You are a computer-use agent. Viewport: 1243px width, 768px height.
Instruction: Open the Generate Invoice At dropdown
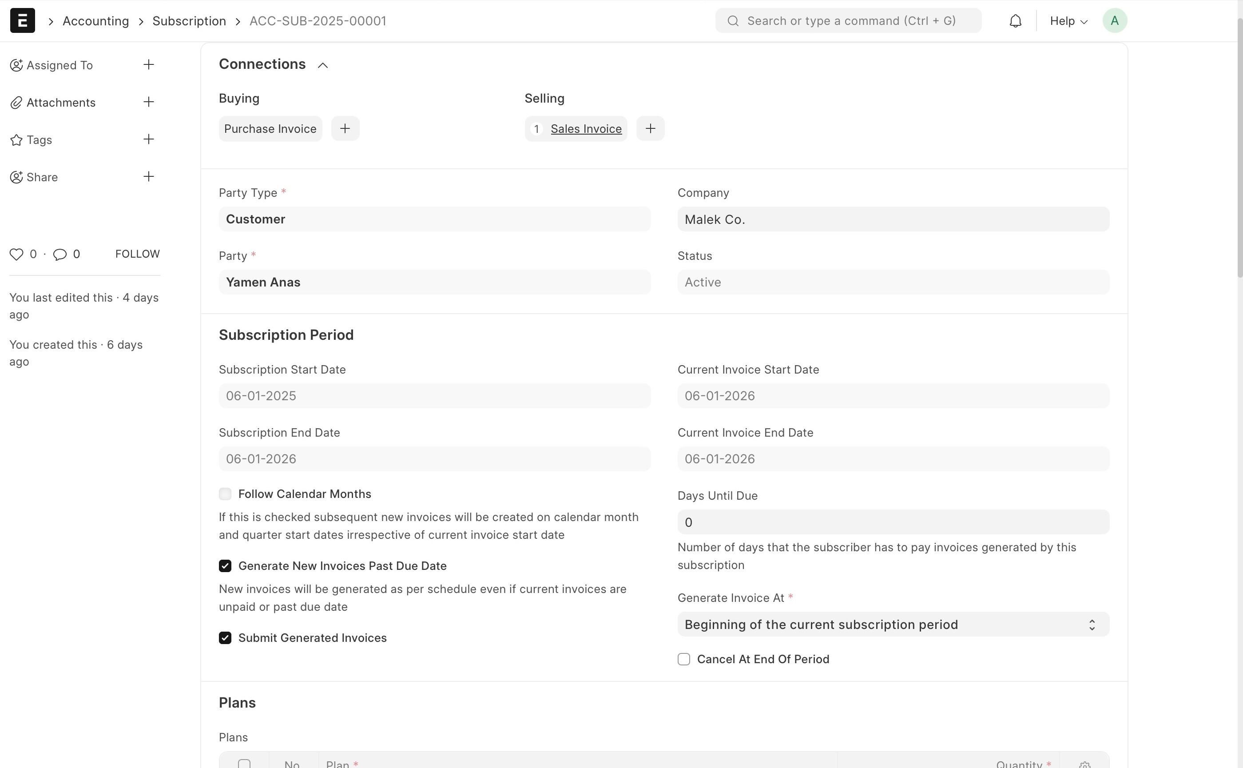pos(893,624)
